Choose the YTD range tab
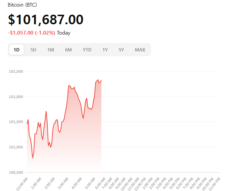The image size is (231, 191). pyautogui.click(x=87, y=50)
